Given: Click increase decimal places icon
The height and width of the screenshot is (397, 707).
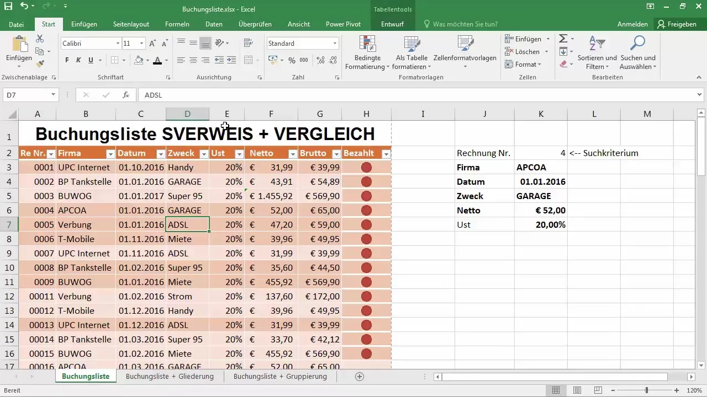Looking at the screenshot, I should (x=321, y=60).
